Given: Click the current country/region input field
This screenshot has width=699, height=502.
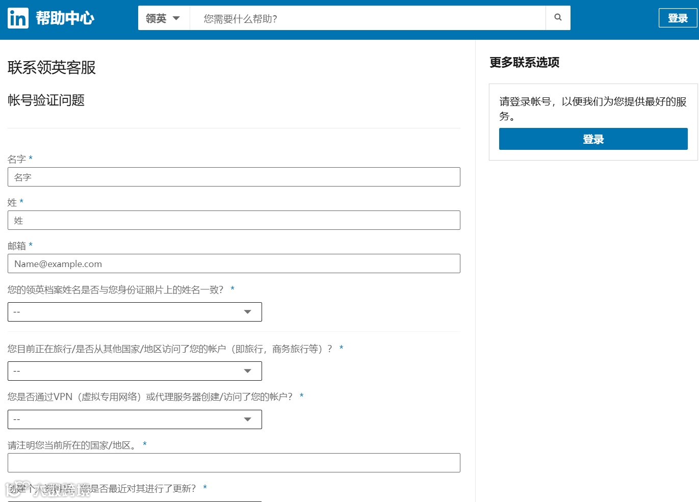Looking at the screenshot, I should click(234, 463).
